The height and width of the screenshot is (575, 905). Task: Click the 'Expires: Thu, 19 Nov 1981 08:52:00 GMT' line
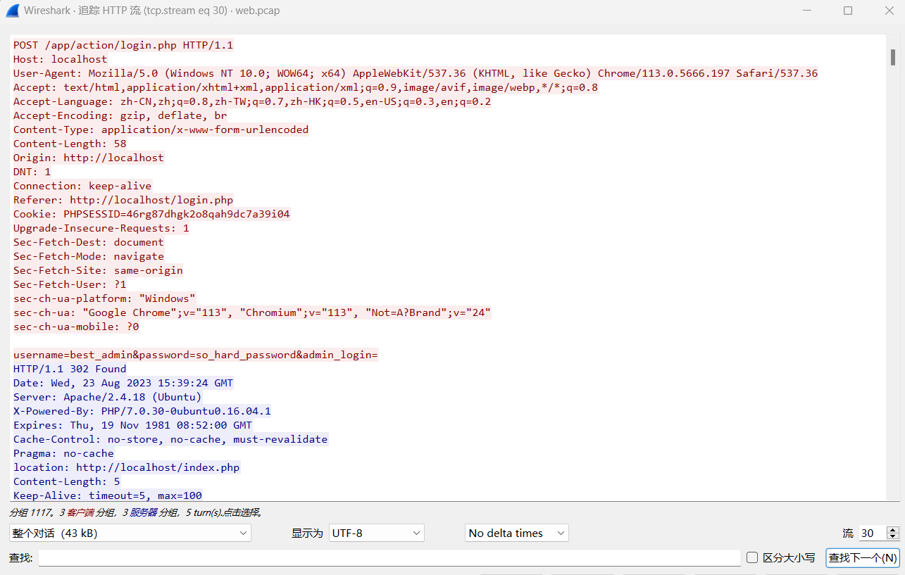click(x=132, y=425)
